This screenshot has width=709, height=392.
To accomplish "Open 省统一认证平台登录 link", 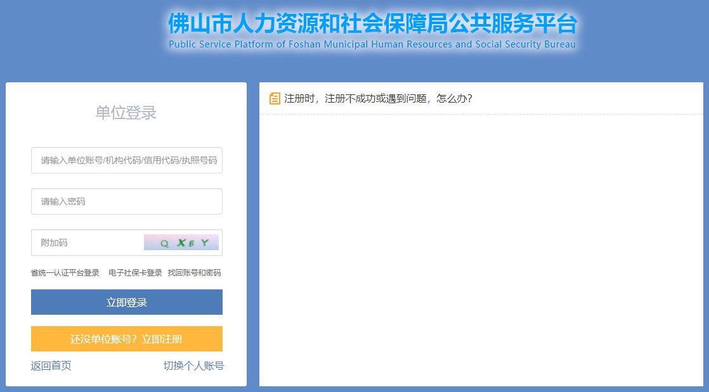I will pos(65,273).
